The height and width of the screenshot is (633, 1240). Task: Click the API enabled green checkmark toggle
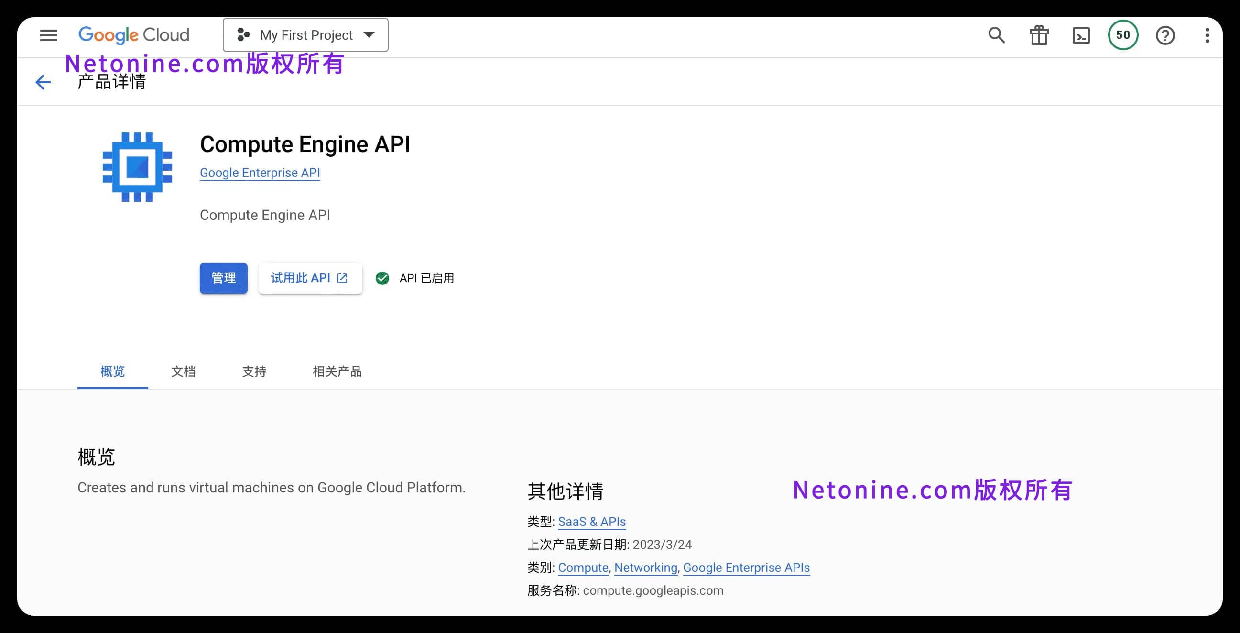click(384, 278)
